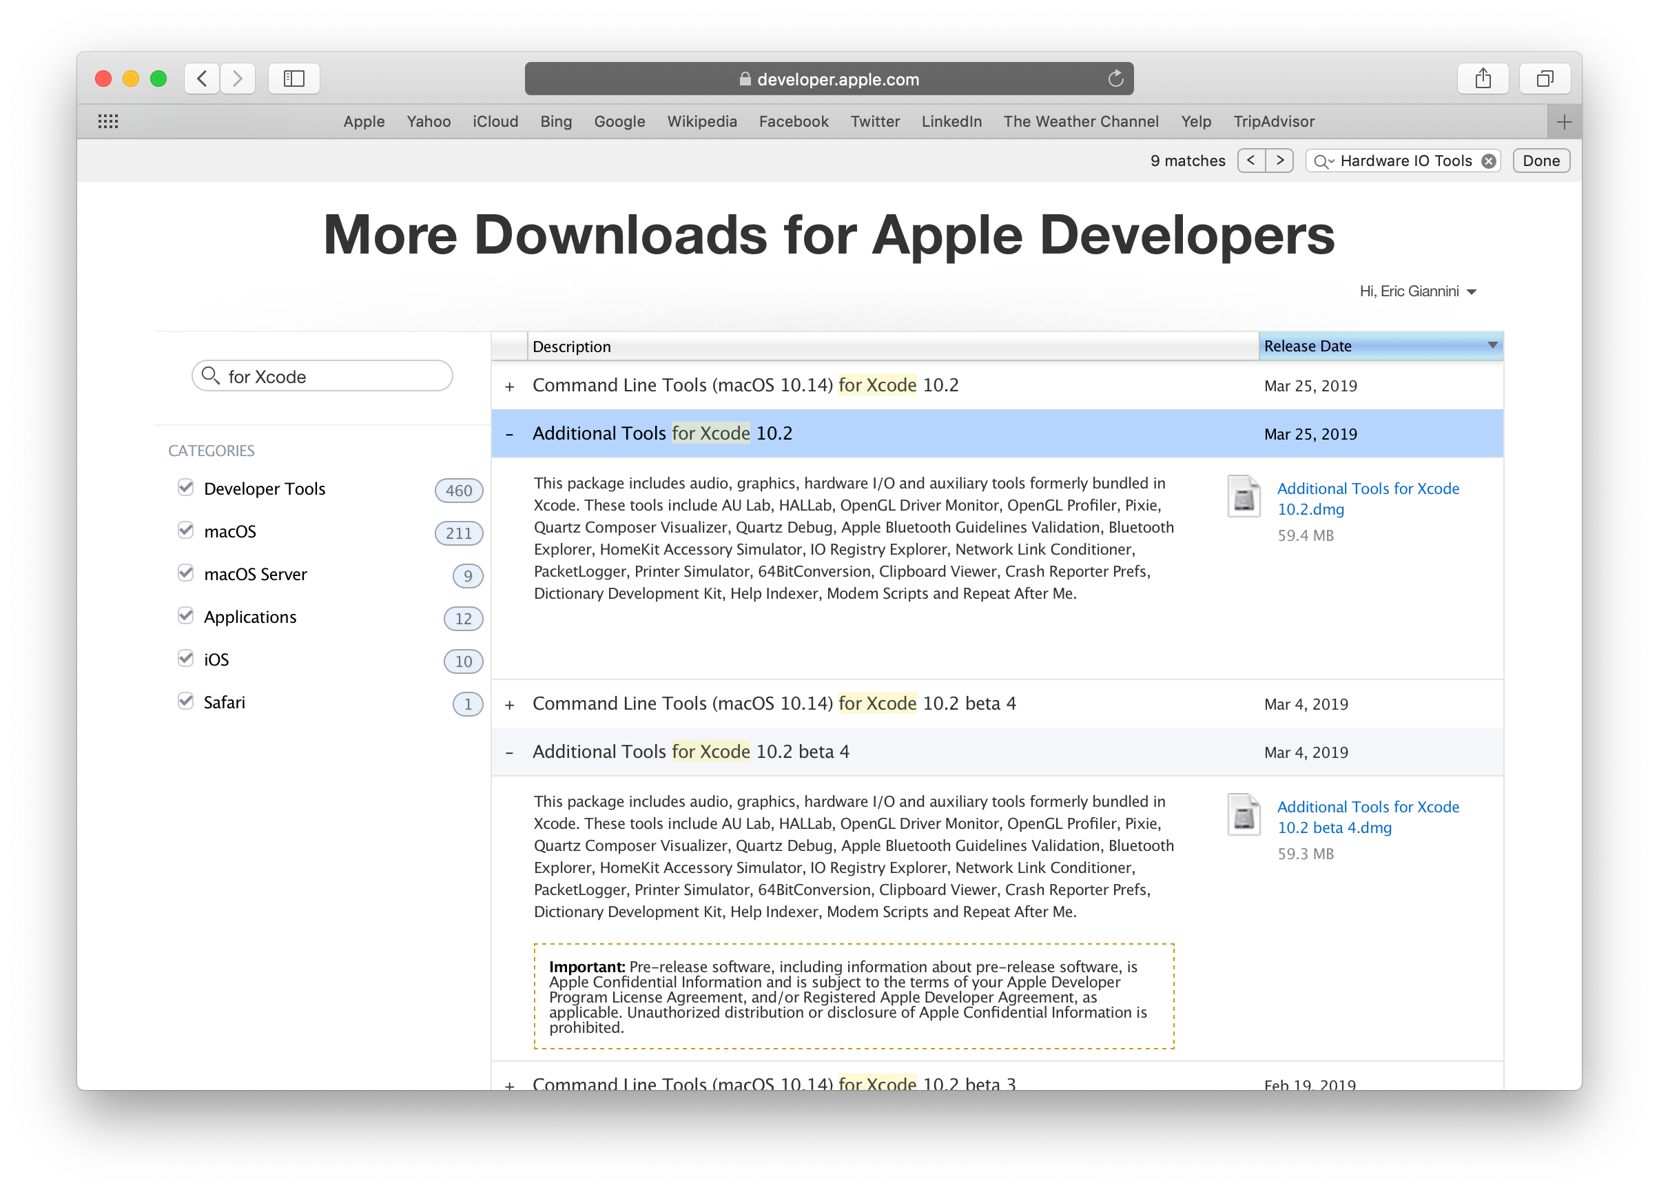Click the 10.2 beta 4.dmg disk image icon
The height and width of the screenshot is (1192, 1659).
pyautogui.click(x=1244, y=814)
